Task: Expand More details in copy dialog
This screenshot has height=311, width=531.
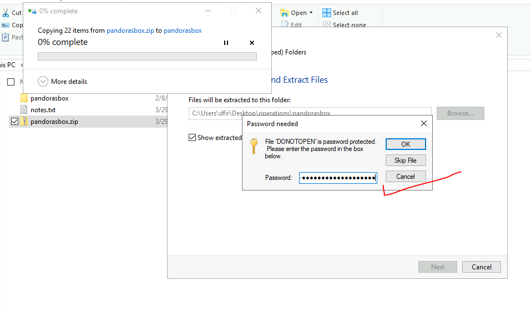Action: click(43, 82)
